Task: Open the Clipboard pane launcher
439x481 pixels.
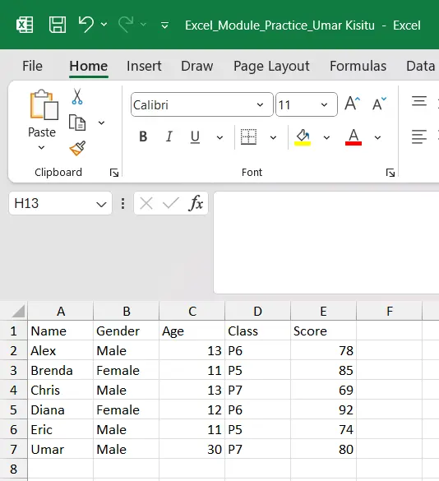Action: (x=114, y=173)
